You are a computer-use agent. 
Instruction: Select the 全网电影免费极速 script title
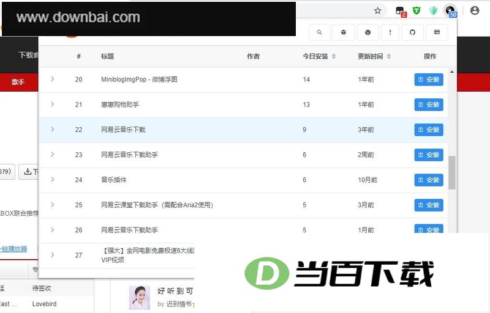coord(148,255)
